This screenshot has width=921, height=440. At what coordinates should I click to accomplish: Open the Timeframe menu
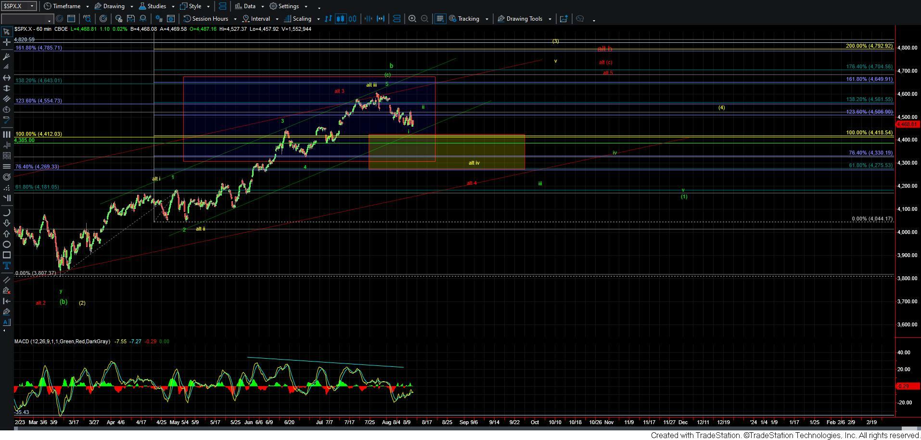[x=63, y=6]
